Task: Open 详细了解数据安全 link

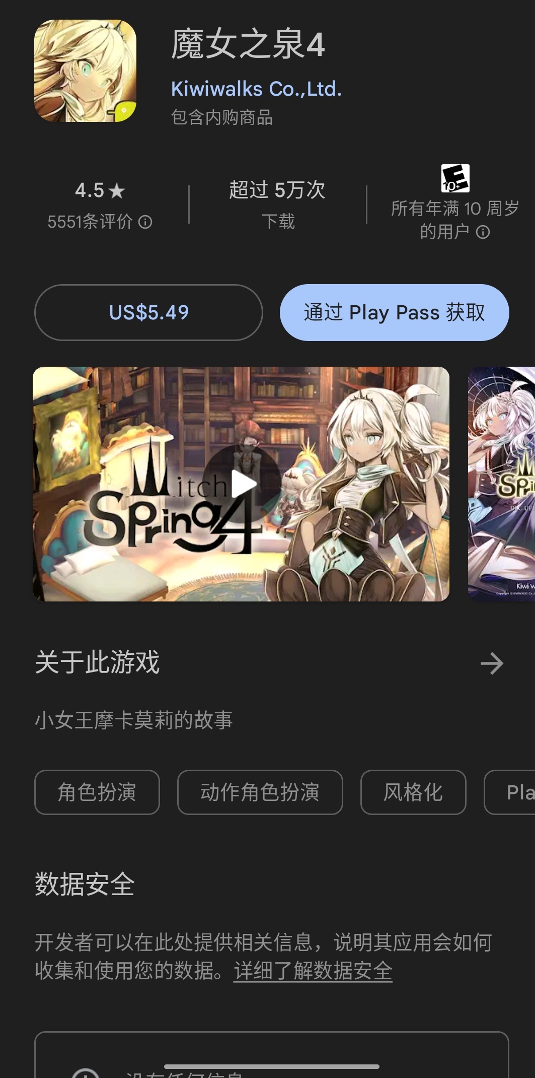Action: (x=313, y=971)
